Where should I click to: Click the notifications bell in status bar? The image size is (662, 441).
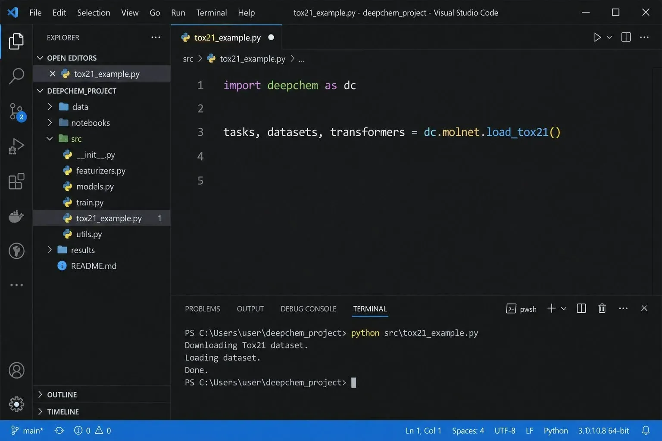[x=646, y=431]
